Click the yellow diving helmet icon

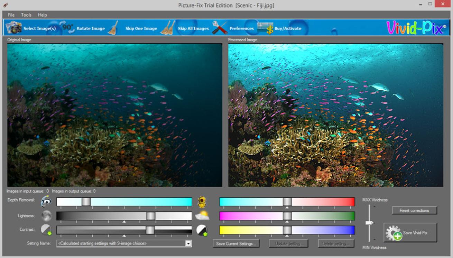click(x=202, y=202)
